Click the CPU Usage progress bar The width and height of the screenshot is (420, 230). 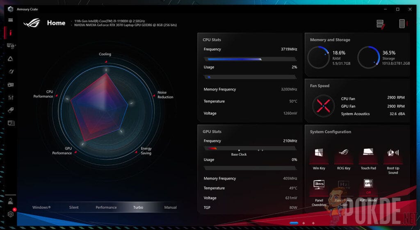coord(250,77)
